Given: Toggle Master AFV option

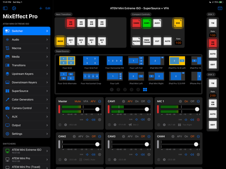Looking at the screenshot, I should click(93, 101).
